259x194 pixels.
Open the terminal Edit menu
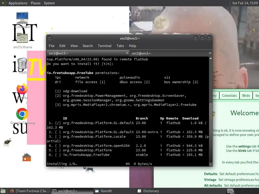[x=62, y=46]
